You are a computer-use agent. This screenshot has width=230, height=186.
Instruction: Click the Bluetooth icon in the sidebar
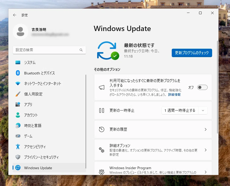[18, 73]
